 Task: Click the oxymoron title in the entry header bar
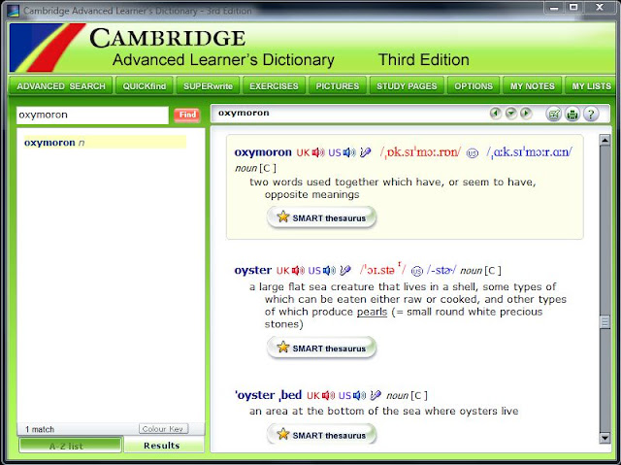[x=244, y=113]
